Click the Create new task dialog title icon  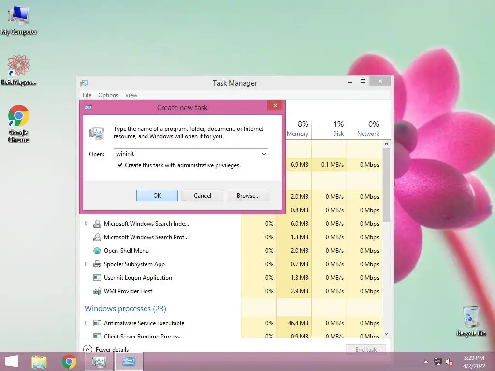pos(88,107)
